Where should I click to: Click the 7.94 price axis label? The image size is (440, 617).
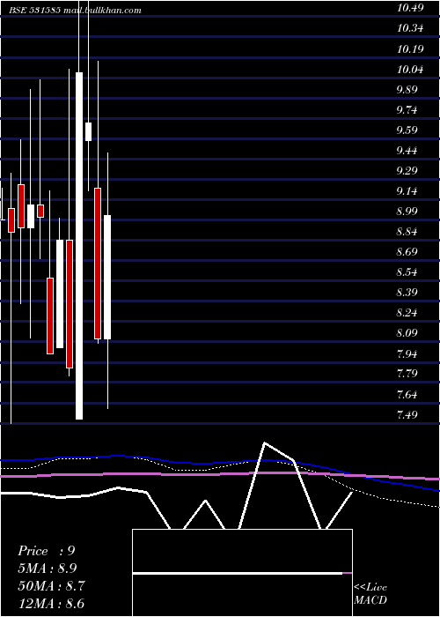tap(407, 353)
